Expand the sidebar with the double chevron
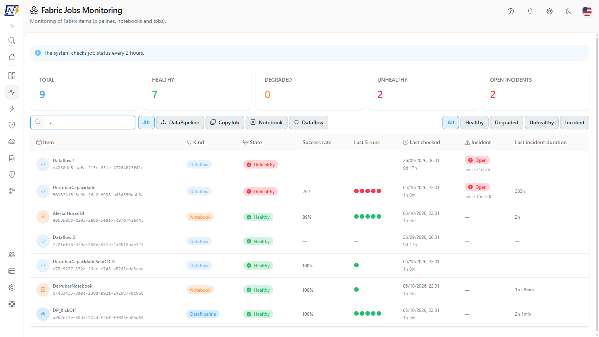The image size is (599, 337). pos(12,26)
